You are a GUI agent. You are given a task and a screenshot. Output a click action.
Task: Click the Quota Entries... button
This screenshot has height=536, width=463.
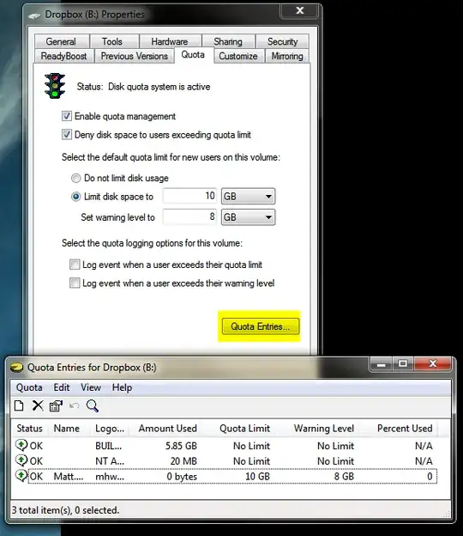pos(261,326)
